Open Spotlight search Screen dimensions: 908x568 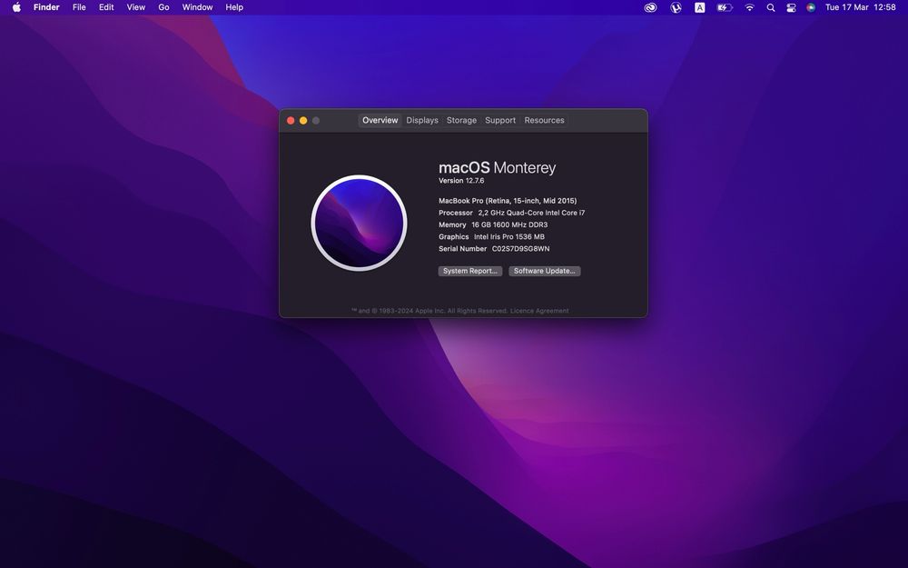[x=771, y=7]
